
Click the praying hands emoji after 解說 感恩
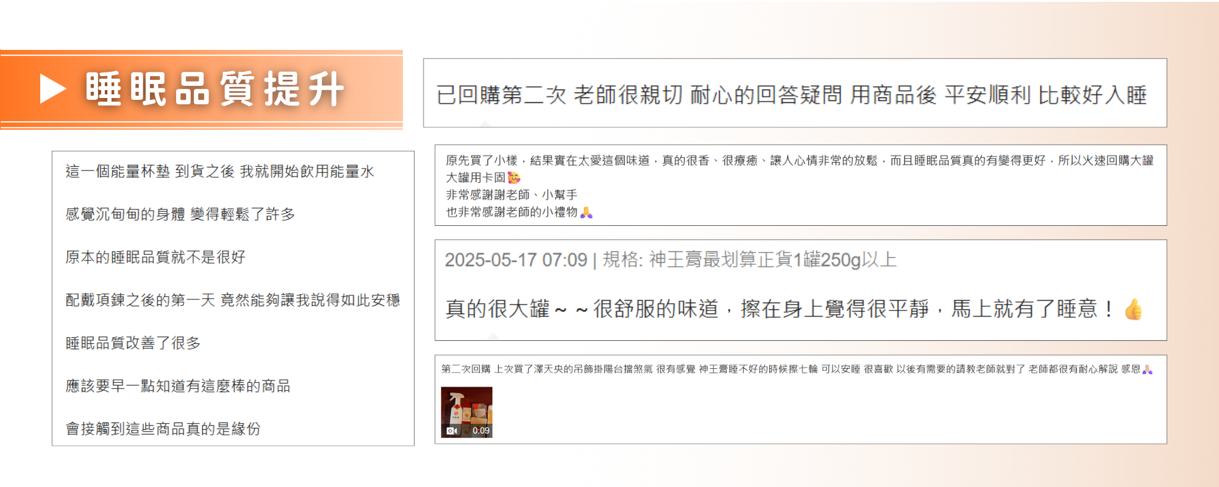coord(1147,370)
